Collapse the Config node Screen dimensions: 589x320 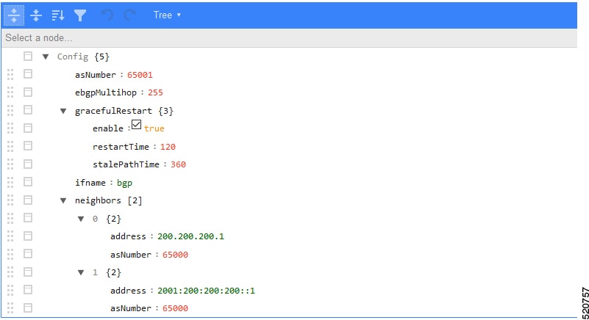46,57
